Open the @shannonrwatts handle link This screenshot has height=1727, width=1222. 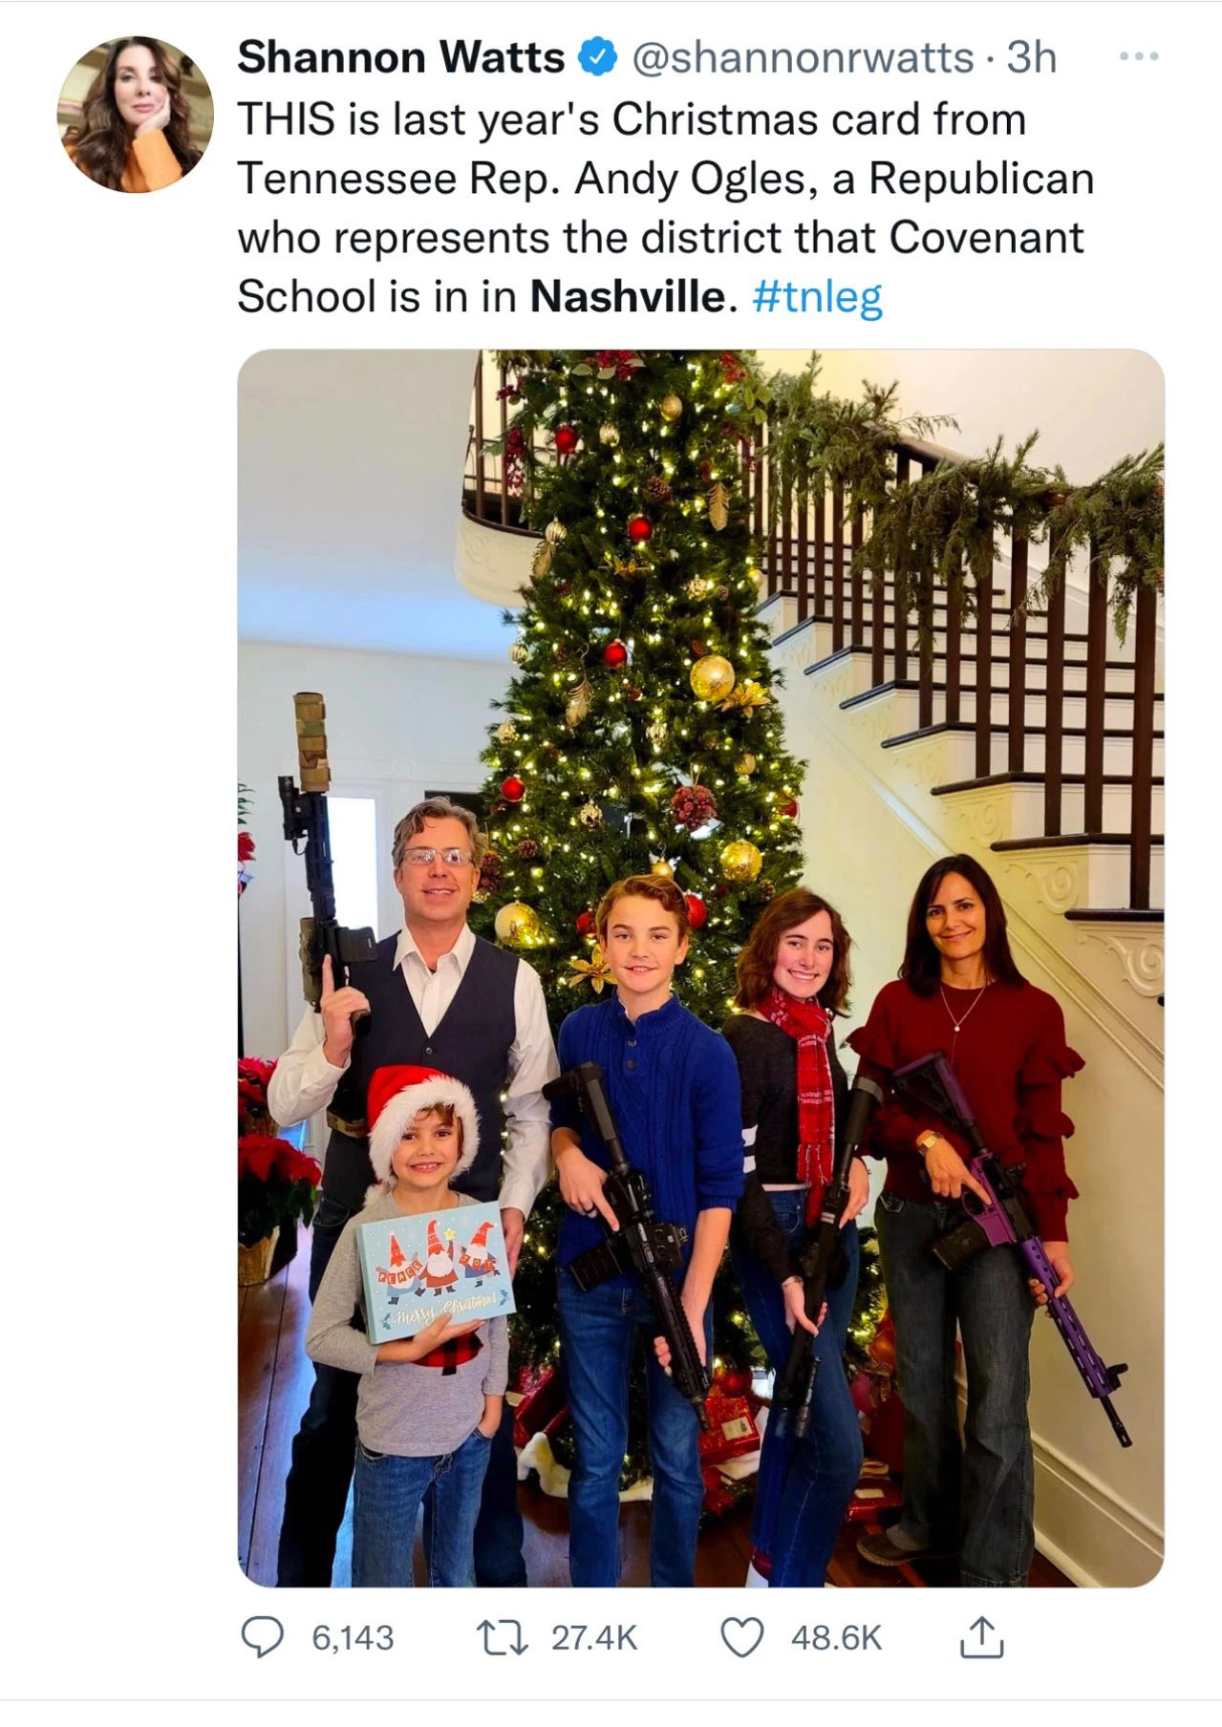[804, 58]
